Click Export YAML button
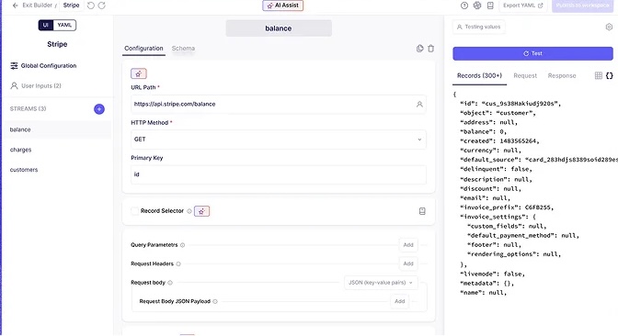The width and height of the screenshot is (618, 336). [x=523, y=6]
